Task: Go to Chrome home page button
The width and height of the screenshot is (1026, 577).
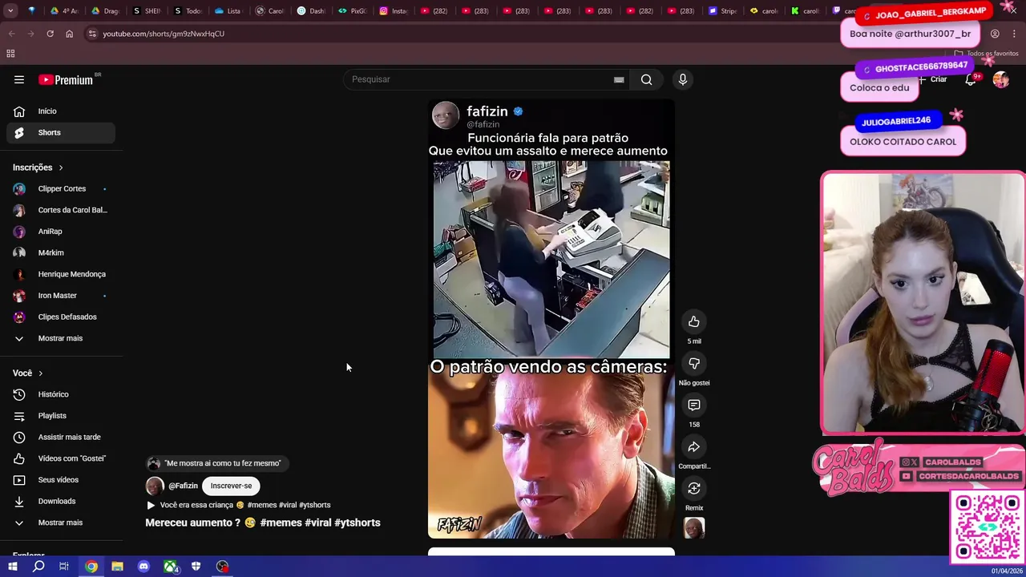Action: 69,34
